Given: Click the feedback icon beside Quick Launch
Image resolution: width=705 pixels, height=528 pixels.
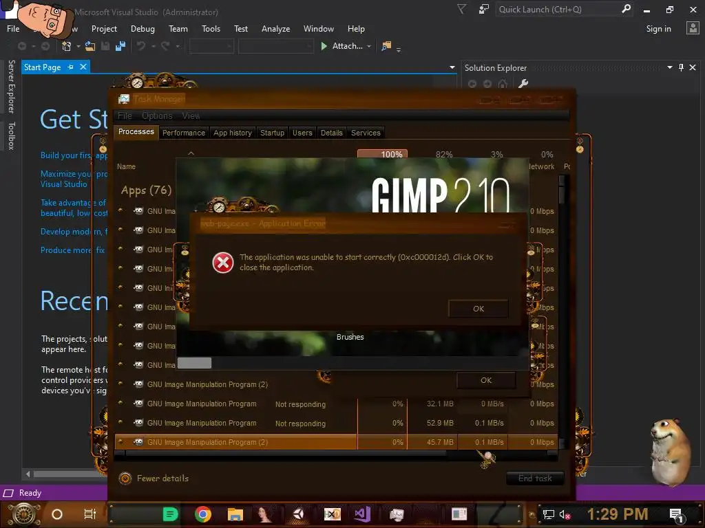Looking at the screenshot, I should click(x=484, y=9).
